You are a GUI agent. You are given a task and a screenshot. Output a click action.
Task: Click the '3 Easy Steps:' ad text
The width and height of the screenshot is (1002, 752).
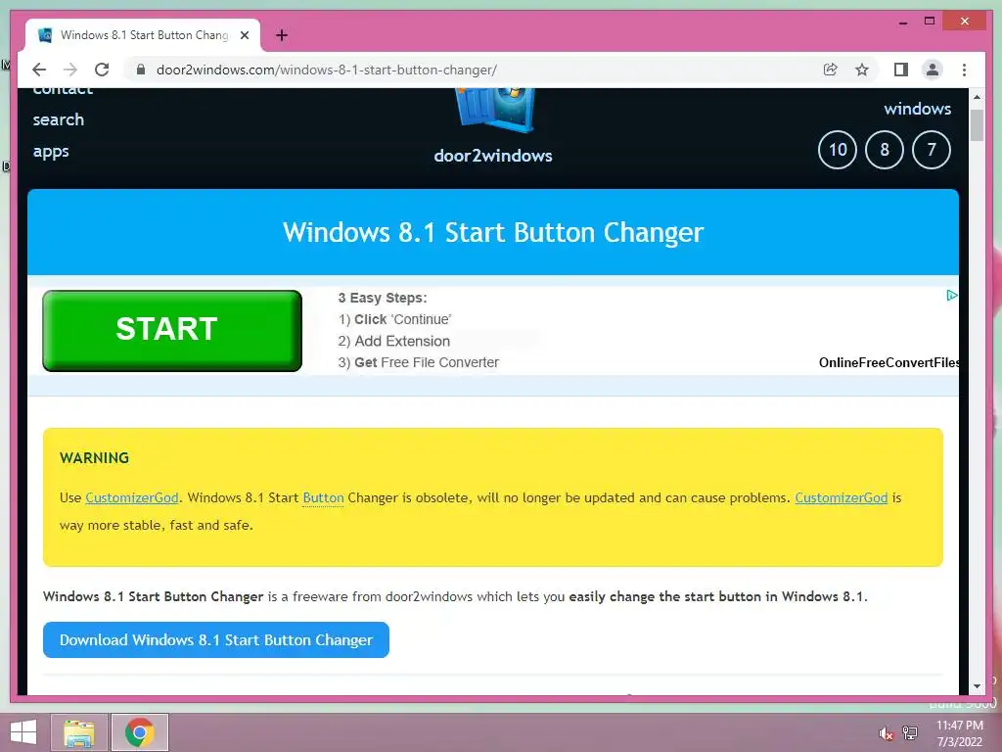click(x=383, y=298)
